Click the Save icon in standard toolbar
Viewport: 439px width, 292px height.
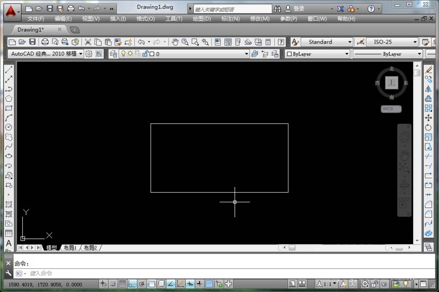tap(32, 42)
